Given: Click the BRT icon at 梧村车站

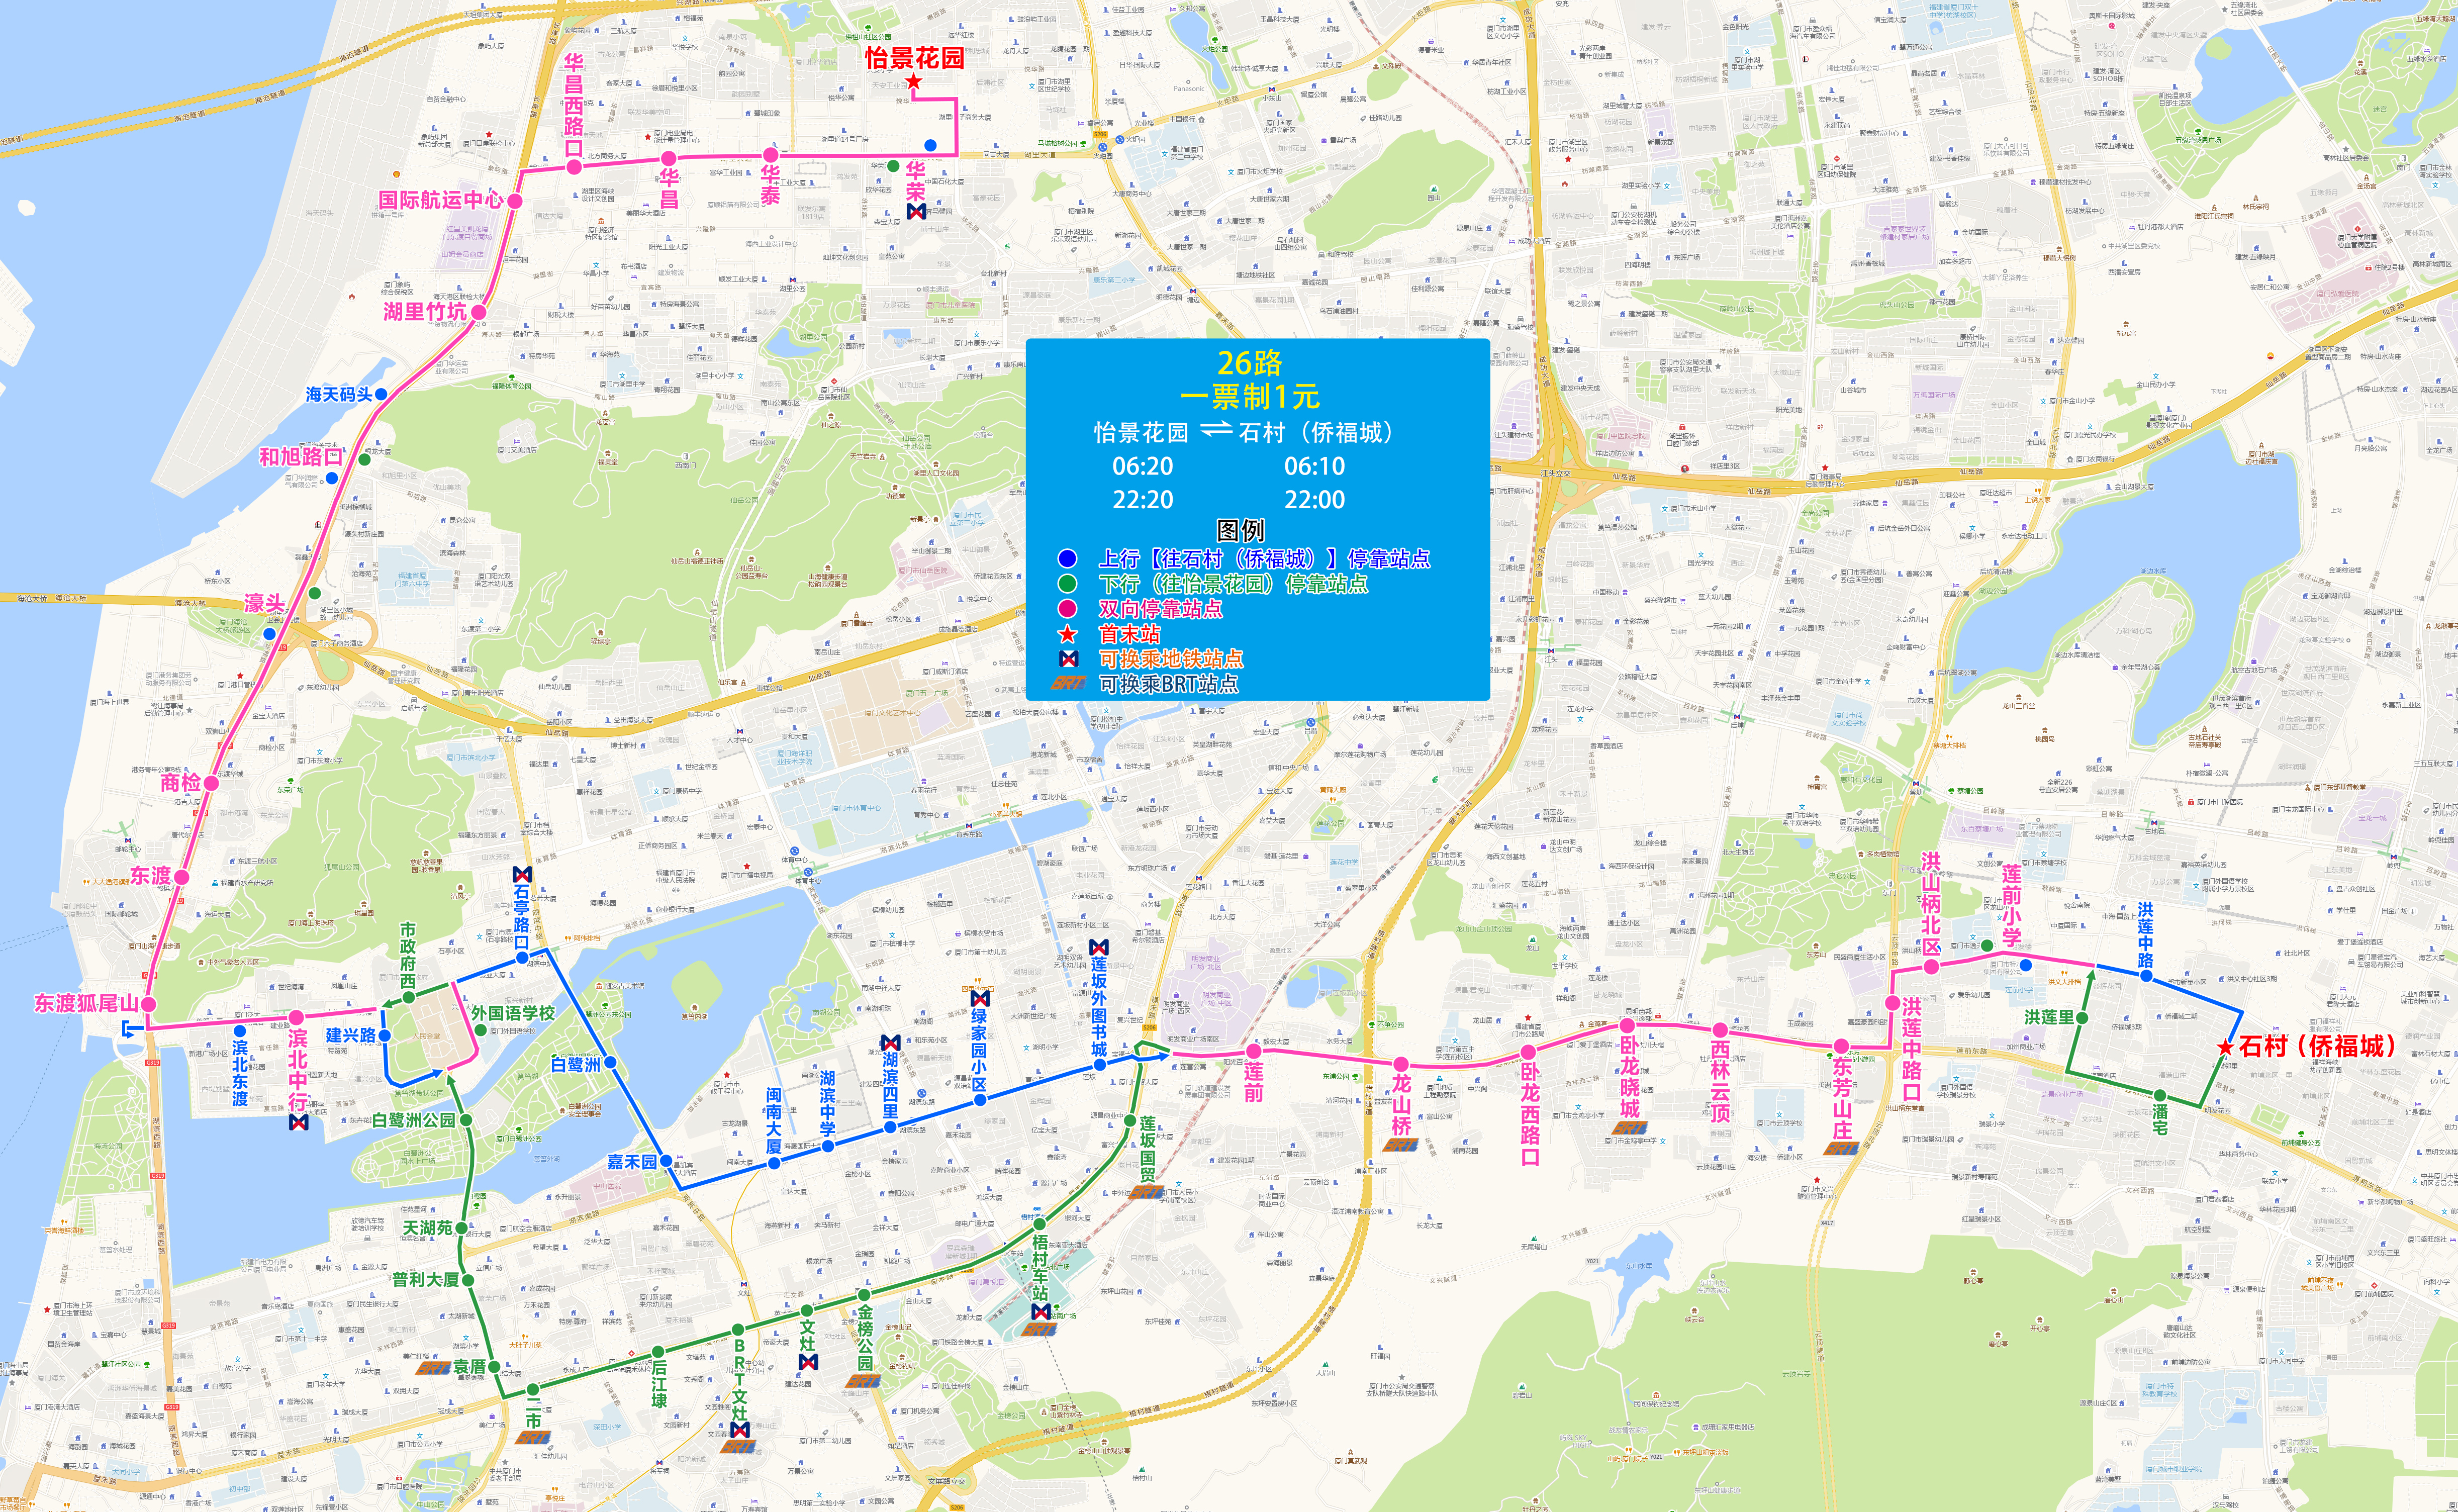Looking at the screenshot, I should coord(1039,1331).
